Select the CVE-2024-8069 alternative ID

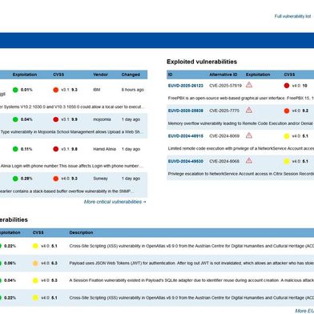224,136
